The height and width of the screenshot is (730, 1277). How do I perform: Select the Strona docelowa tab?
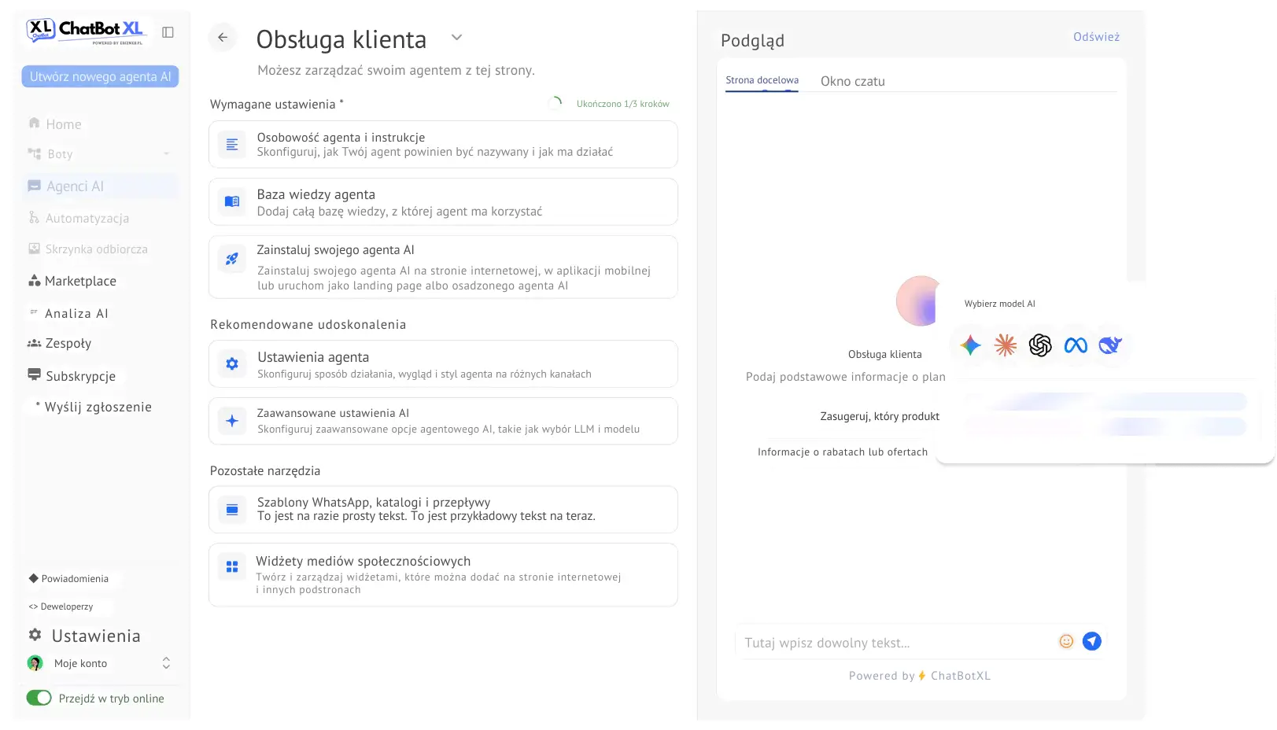(762, 80)
